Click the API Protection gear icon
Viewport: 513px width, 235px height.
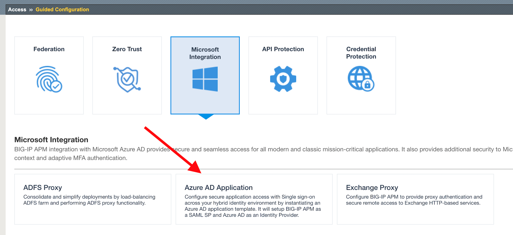tap(283, 79)
